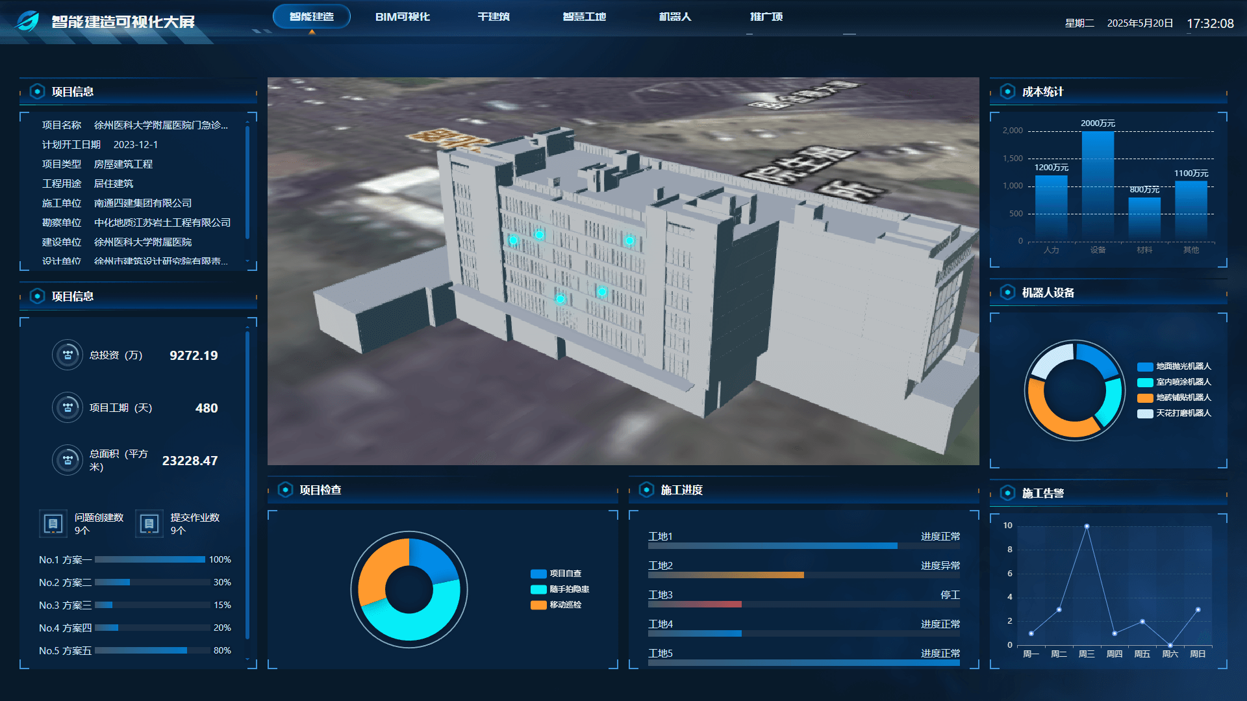Switch to the 智慧工地 tab
This screenshot has width=1247, height=701.
(584, 17)
